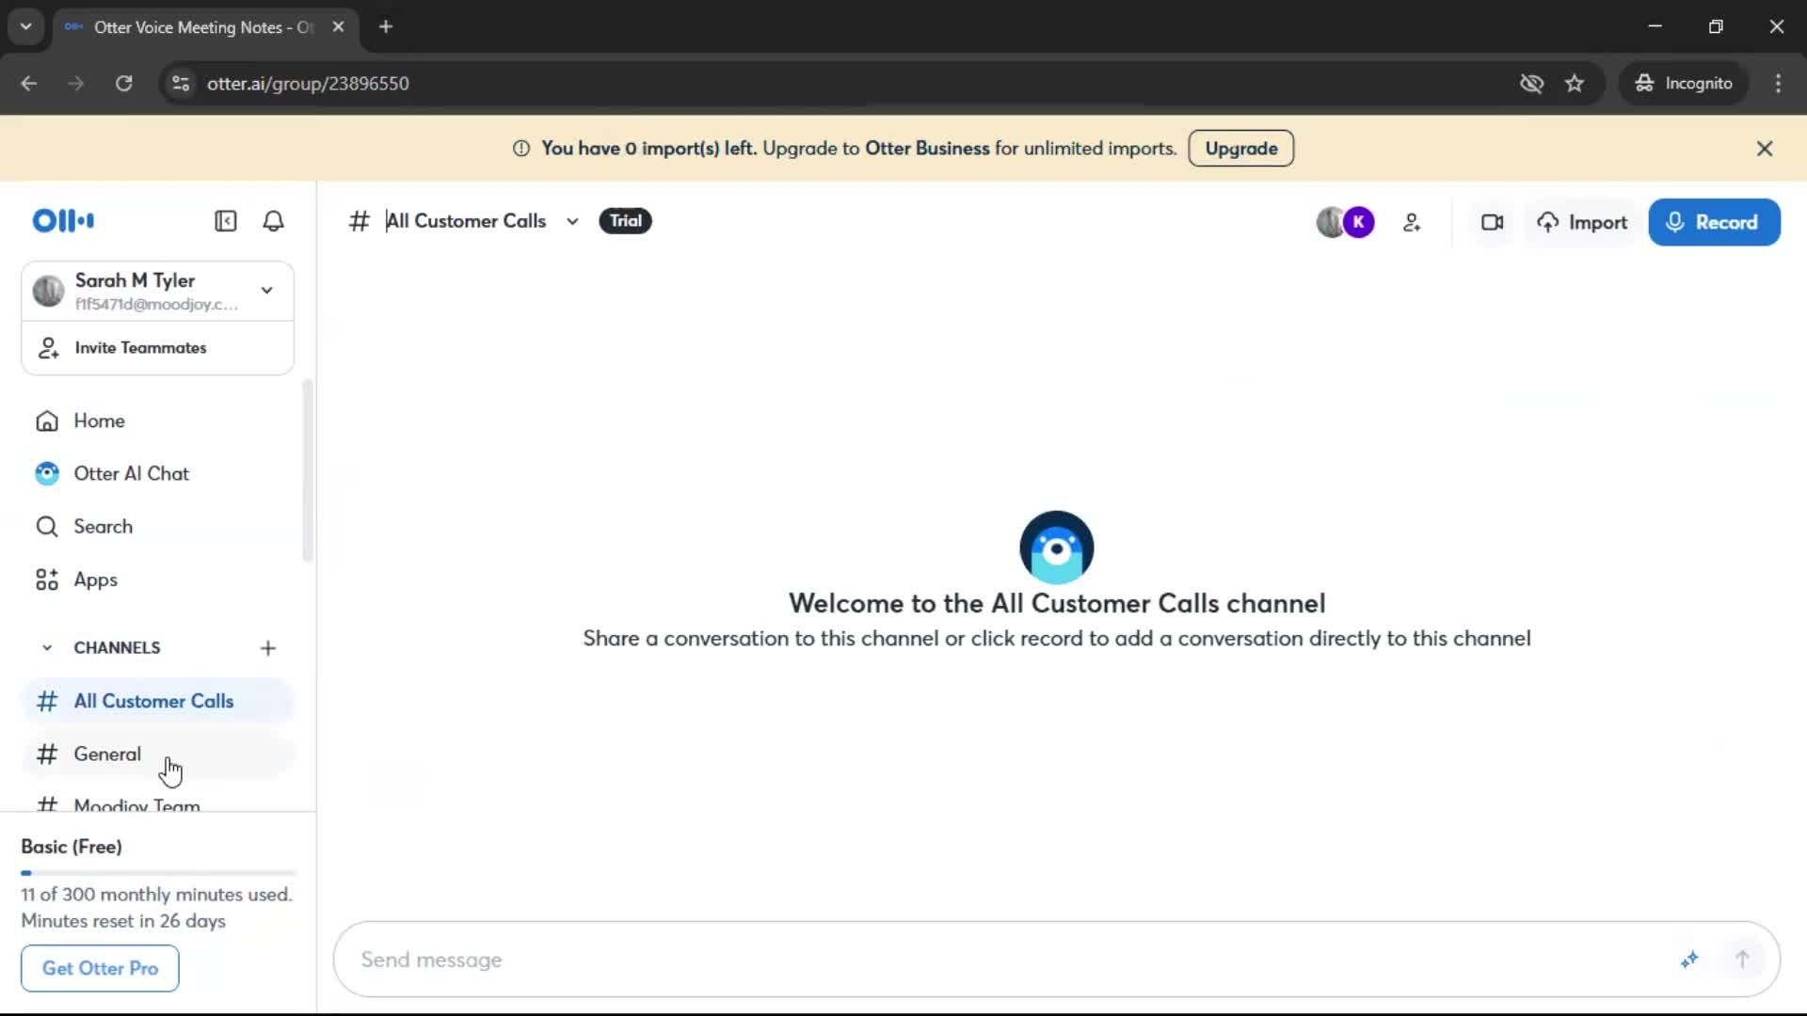Click the Otter mascot icon in welcome area
1807x1016 pixels.
pos(1057,548)
